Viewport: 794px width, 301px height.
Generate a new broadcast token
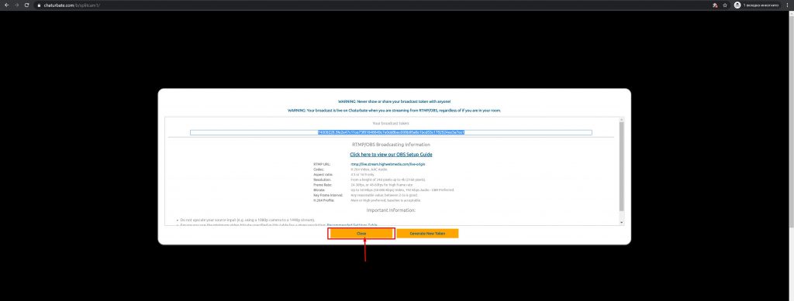pos(427,234)
